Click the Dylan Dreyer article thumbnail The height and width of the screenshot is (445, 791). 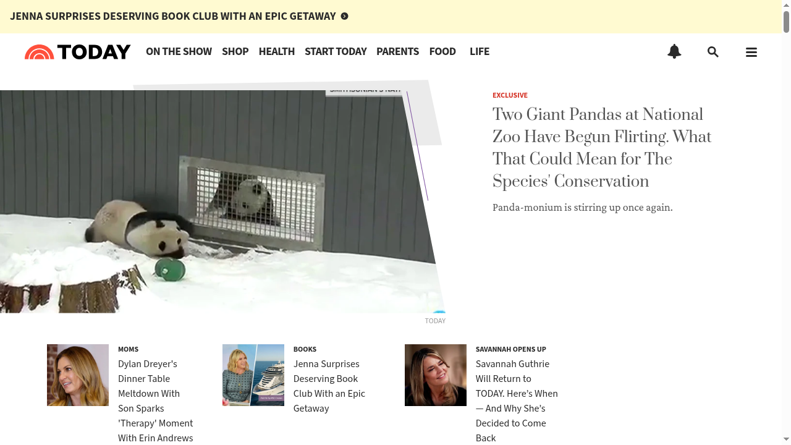[78, 375]
